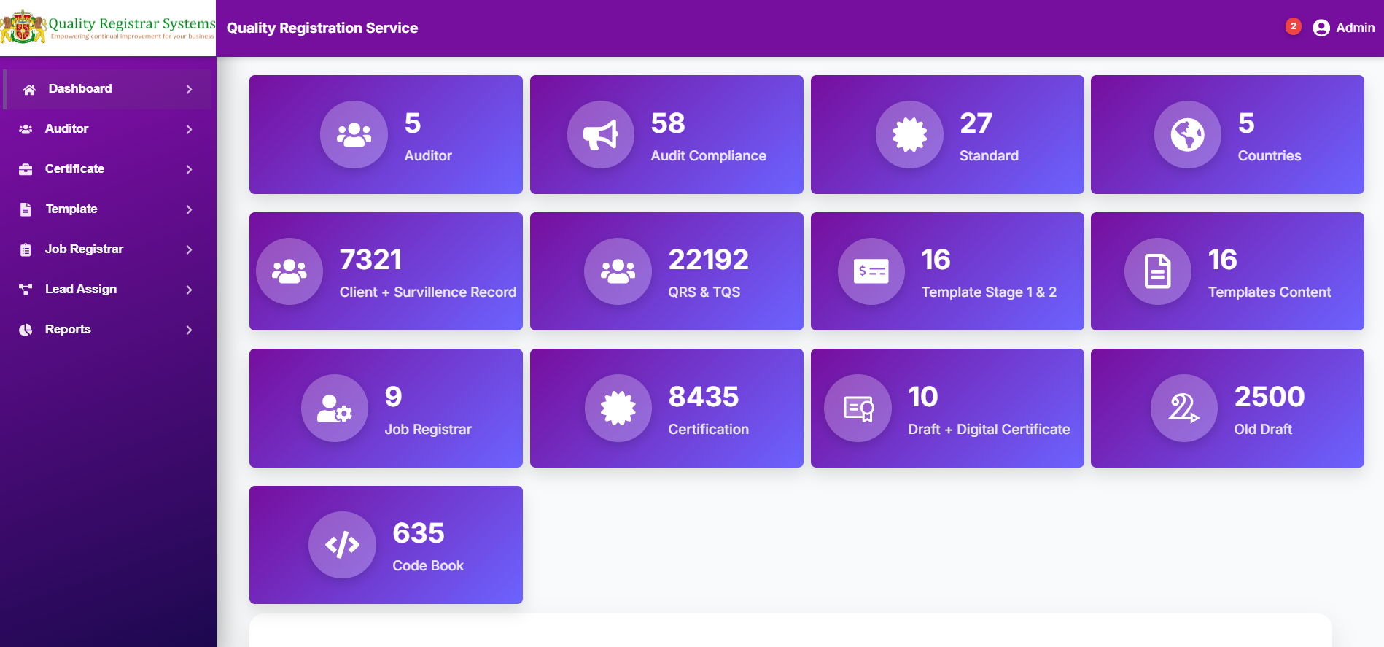Click the Old Draft icon

(x=1184, y=408)
